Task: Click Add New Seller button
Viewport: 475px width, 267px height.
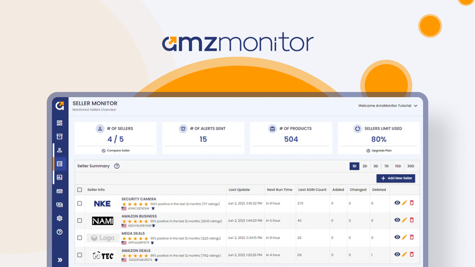Action: point(396,178)
